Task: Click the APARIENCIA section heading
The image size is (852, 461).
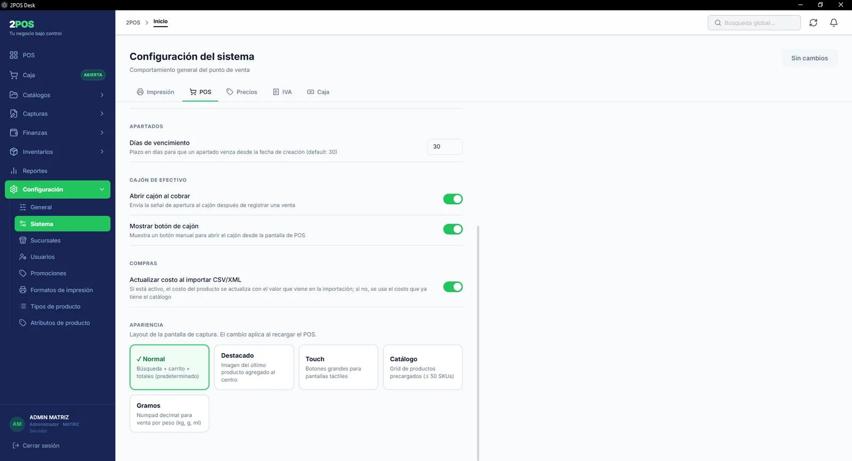Action: click(x=146, y=325)
